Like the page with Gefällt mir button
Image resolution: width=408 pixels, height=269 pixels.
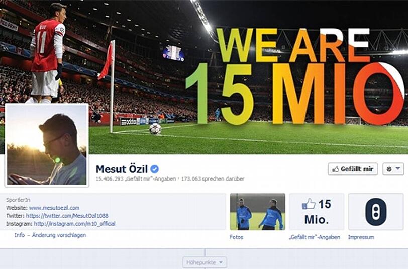[353, 169]
